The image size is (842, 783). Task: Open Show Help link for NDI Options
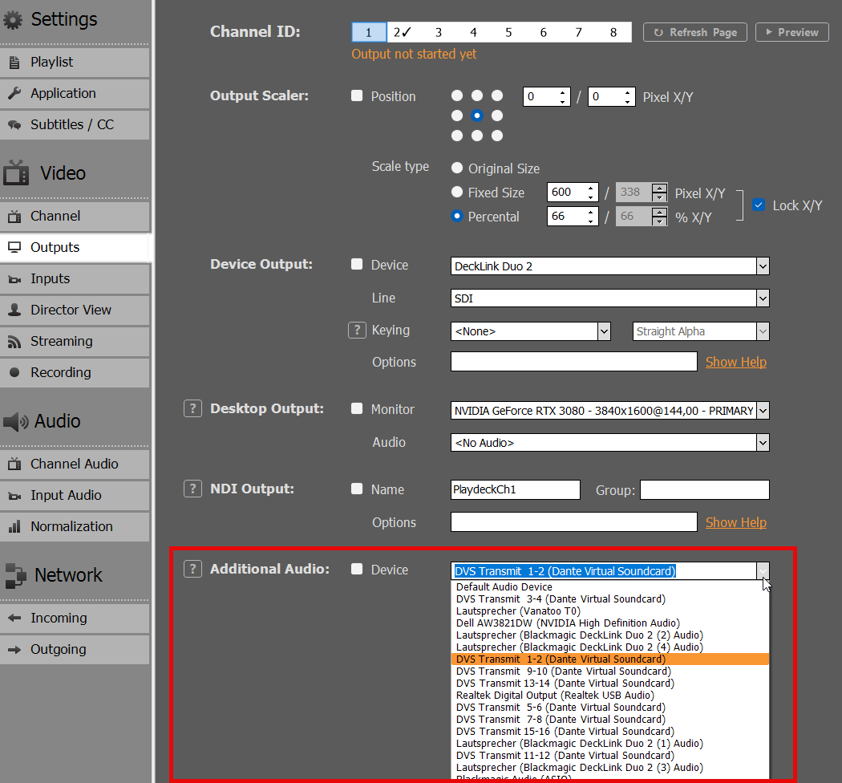coord(735,522)
